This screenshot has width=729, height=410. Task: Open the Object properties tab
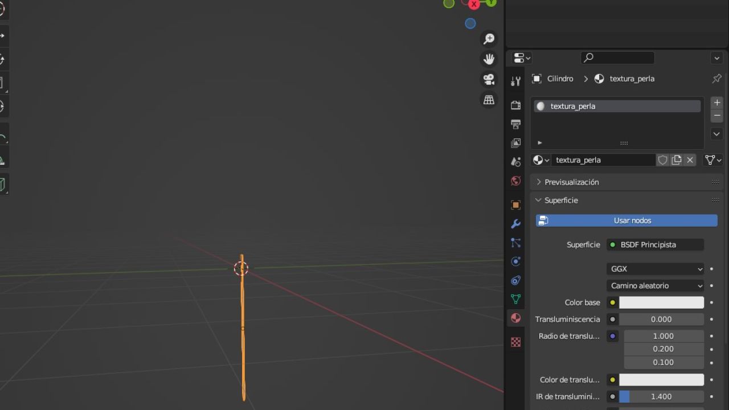pyautogui.click(x=515, y=205)
